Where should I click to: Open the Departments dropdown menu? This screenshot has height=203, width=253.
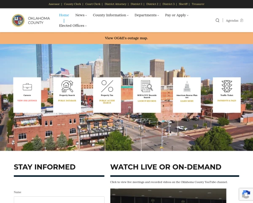pyautogui.click(x=147, y=15)
